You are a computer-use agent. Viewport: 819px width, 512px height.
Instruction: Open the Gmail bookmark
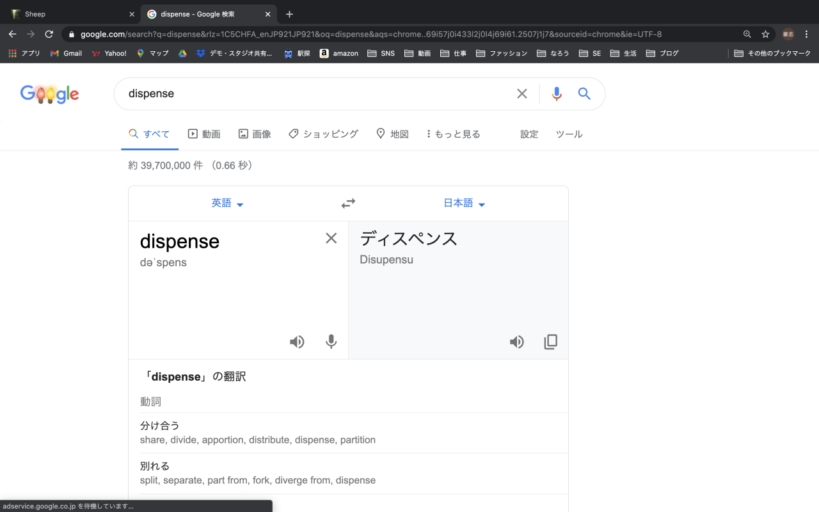pos(66,53)
